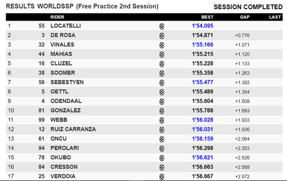Click the RIDER column header
287x181 pixels.
click(x=57, y=17)
